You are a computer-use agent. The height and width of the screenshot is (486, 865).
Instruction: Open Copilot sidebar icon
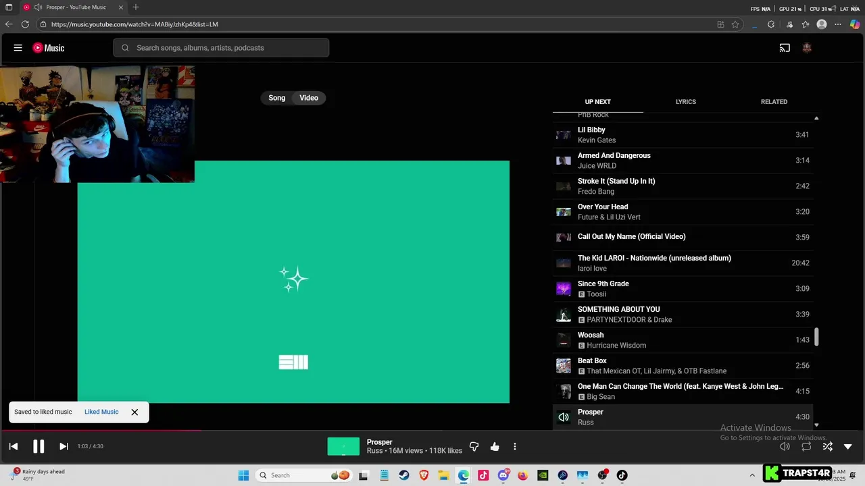pos(855,24)
